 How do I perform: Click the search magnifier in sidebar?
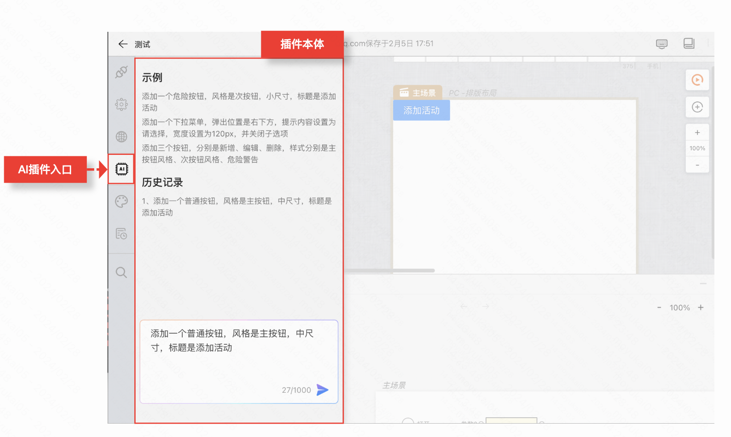point(121,272)
